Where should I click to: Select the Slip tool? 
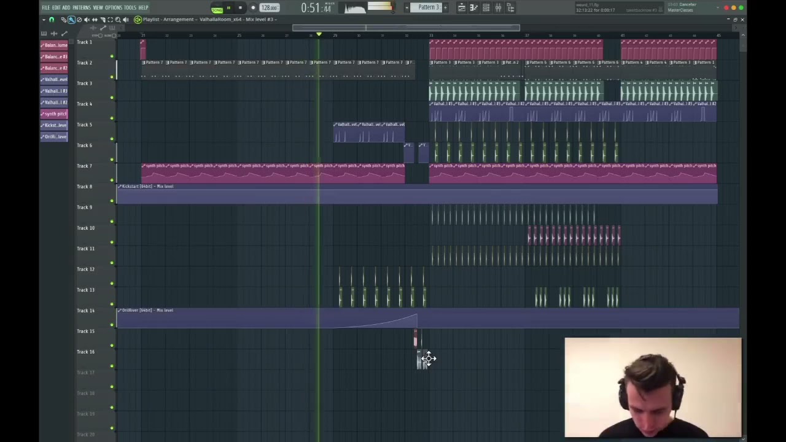pos(95,20)
